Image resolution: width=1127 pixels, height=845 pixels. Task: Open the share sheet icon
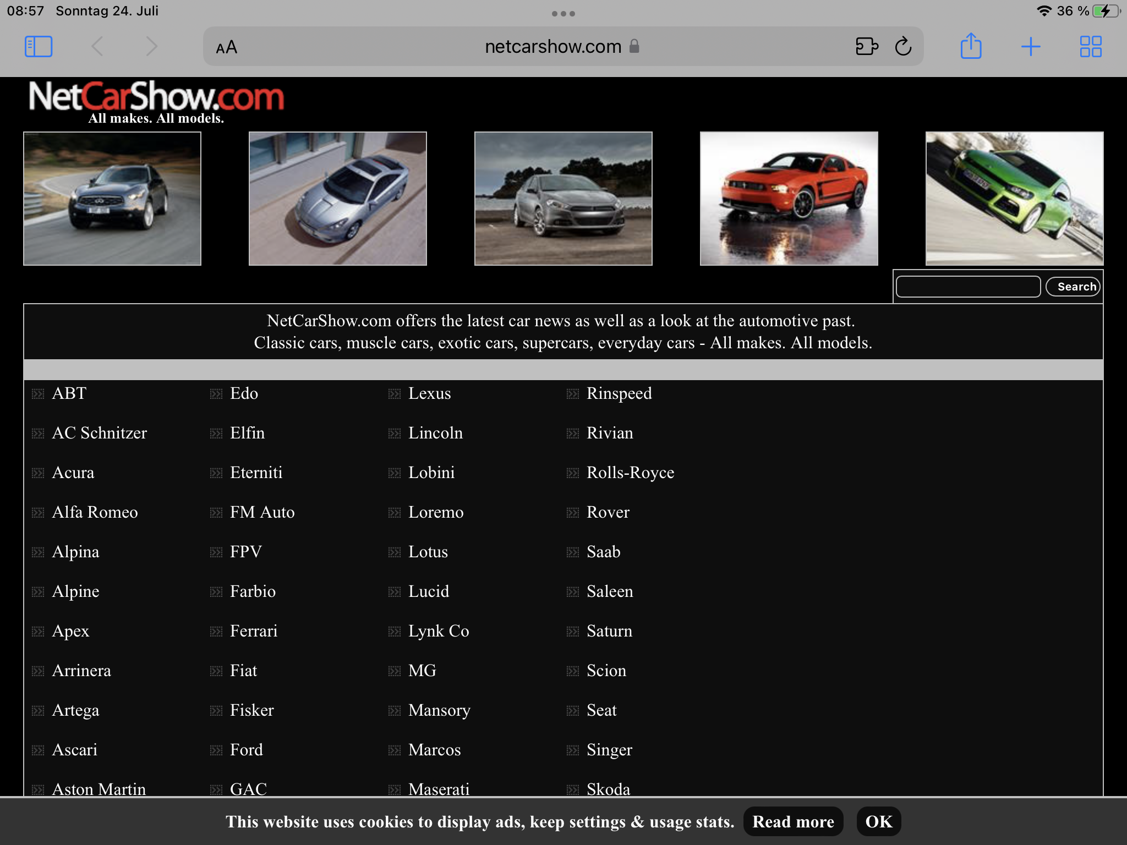971,46
